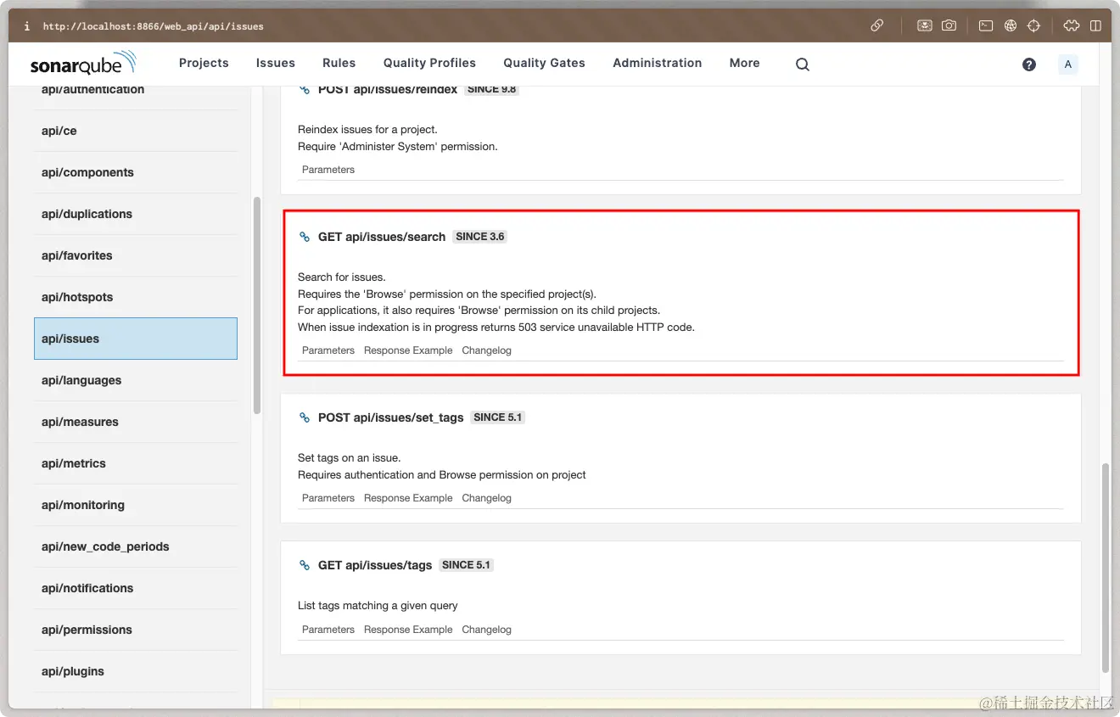Open the terminal console icon in toolbar

pos(986,25)
